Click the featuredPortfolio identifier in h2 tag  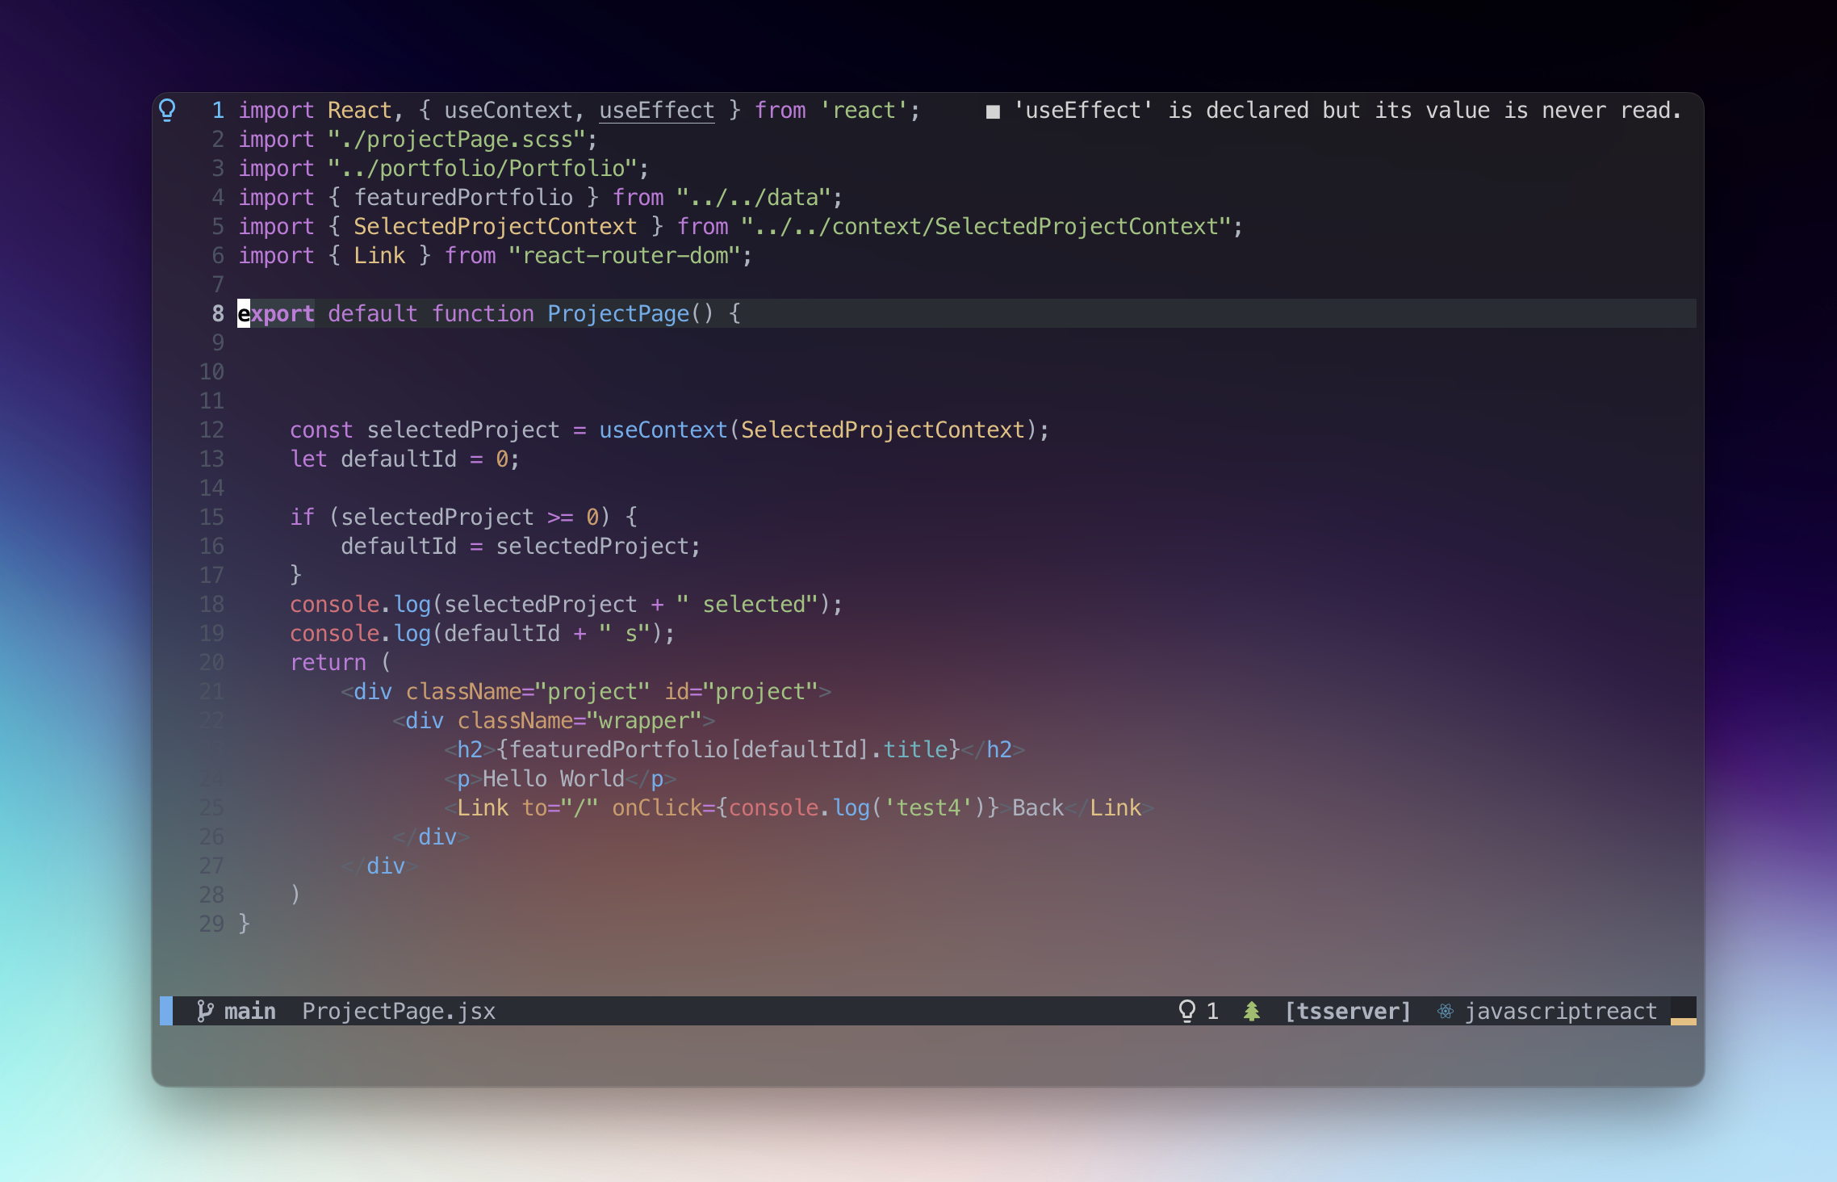click(x=618, y=749)
